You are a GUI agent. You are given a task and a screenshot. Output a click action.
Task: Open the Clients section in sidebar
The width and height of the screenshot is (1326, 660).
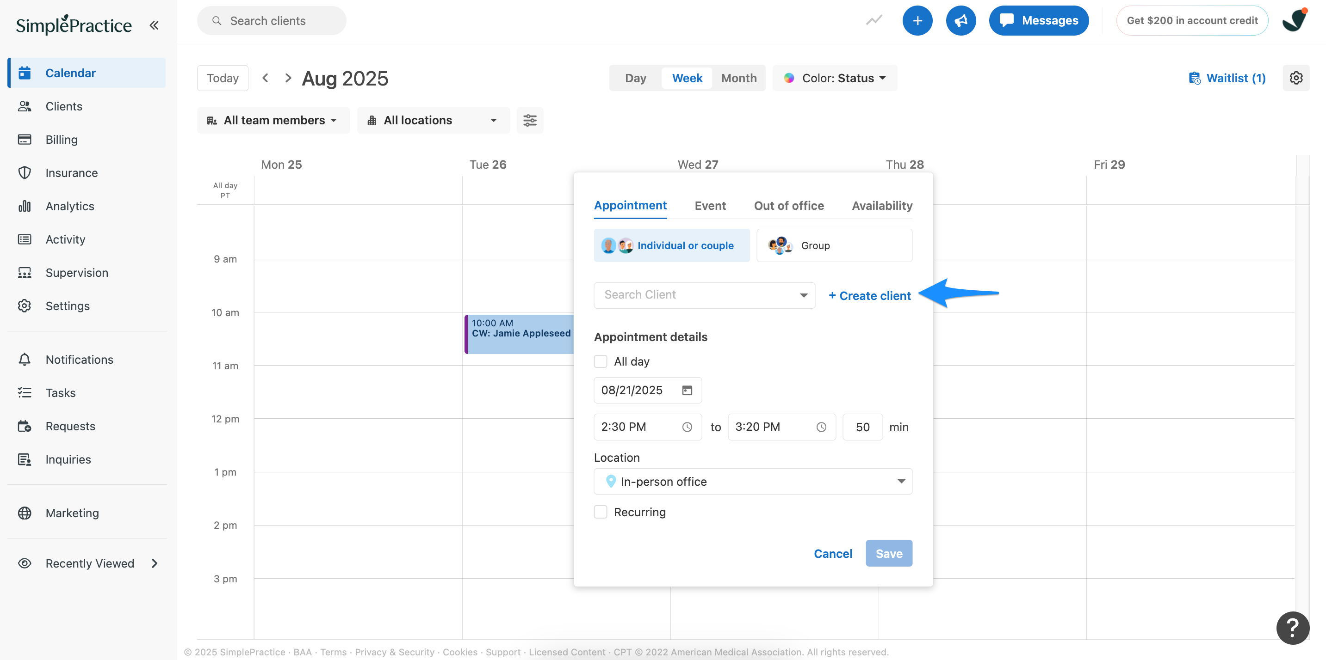coord(64,106)
